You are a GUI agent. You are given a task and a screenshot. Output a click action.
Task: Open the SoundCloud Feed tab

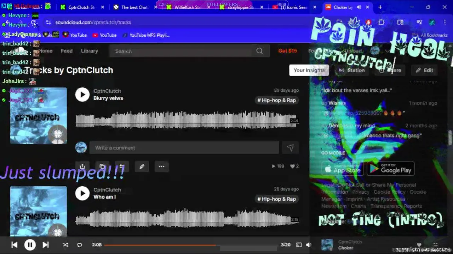[67, 51]
